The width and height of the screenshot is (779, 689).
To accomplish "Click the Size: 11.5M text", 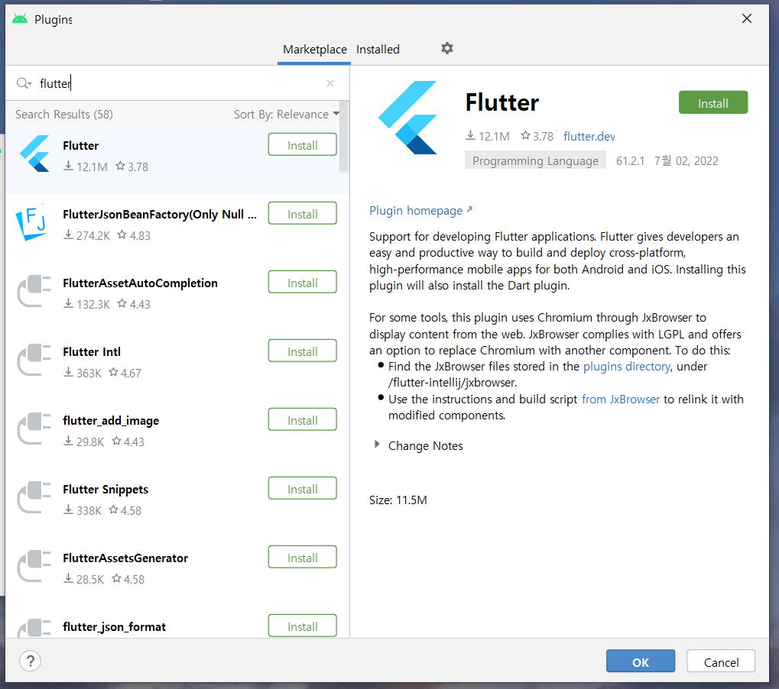I will point(398,500).
